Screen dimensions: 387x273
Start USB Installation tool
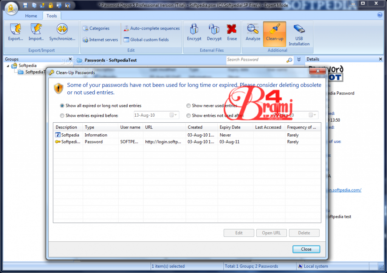point(299,34)
